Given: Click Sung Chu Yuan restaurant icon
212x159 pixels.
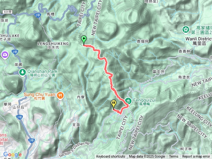Looking at the screenshot, I should (60, 95).
